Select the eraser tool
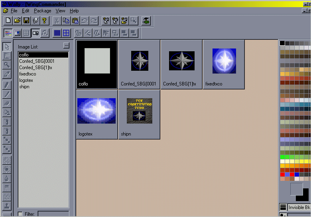Screen dimensions: 311x217 [7, 103]
